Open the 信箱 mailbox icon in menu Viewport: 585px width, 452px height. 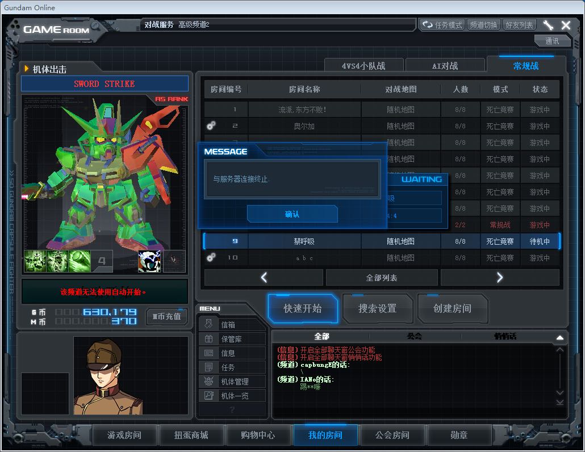(209, 324)
